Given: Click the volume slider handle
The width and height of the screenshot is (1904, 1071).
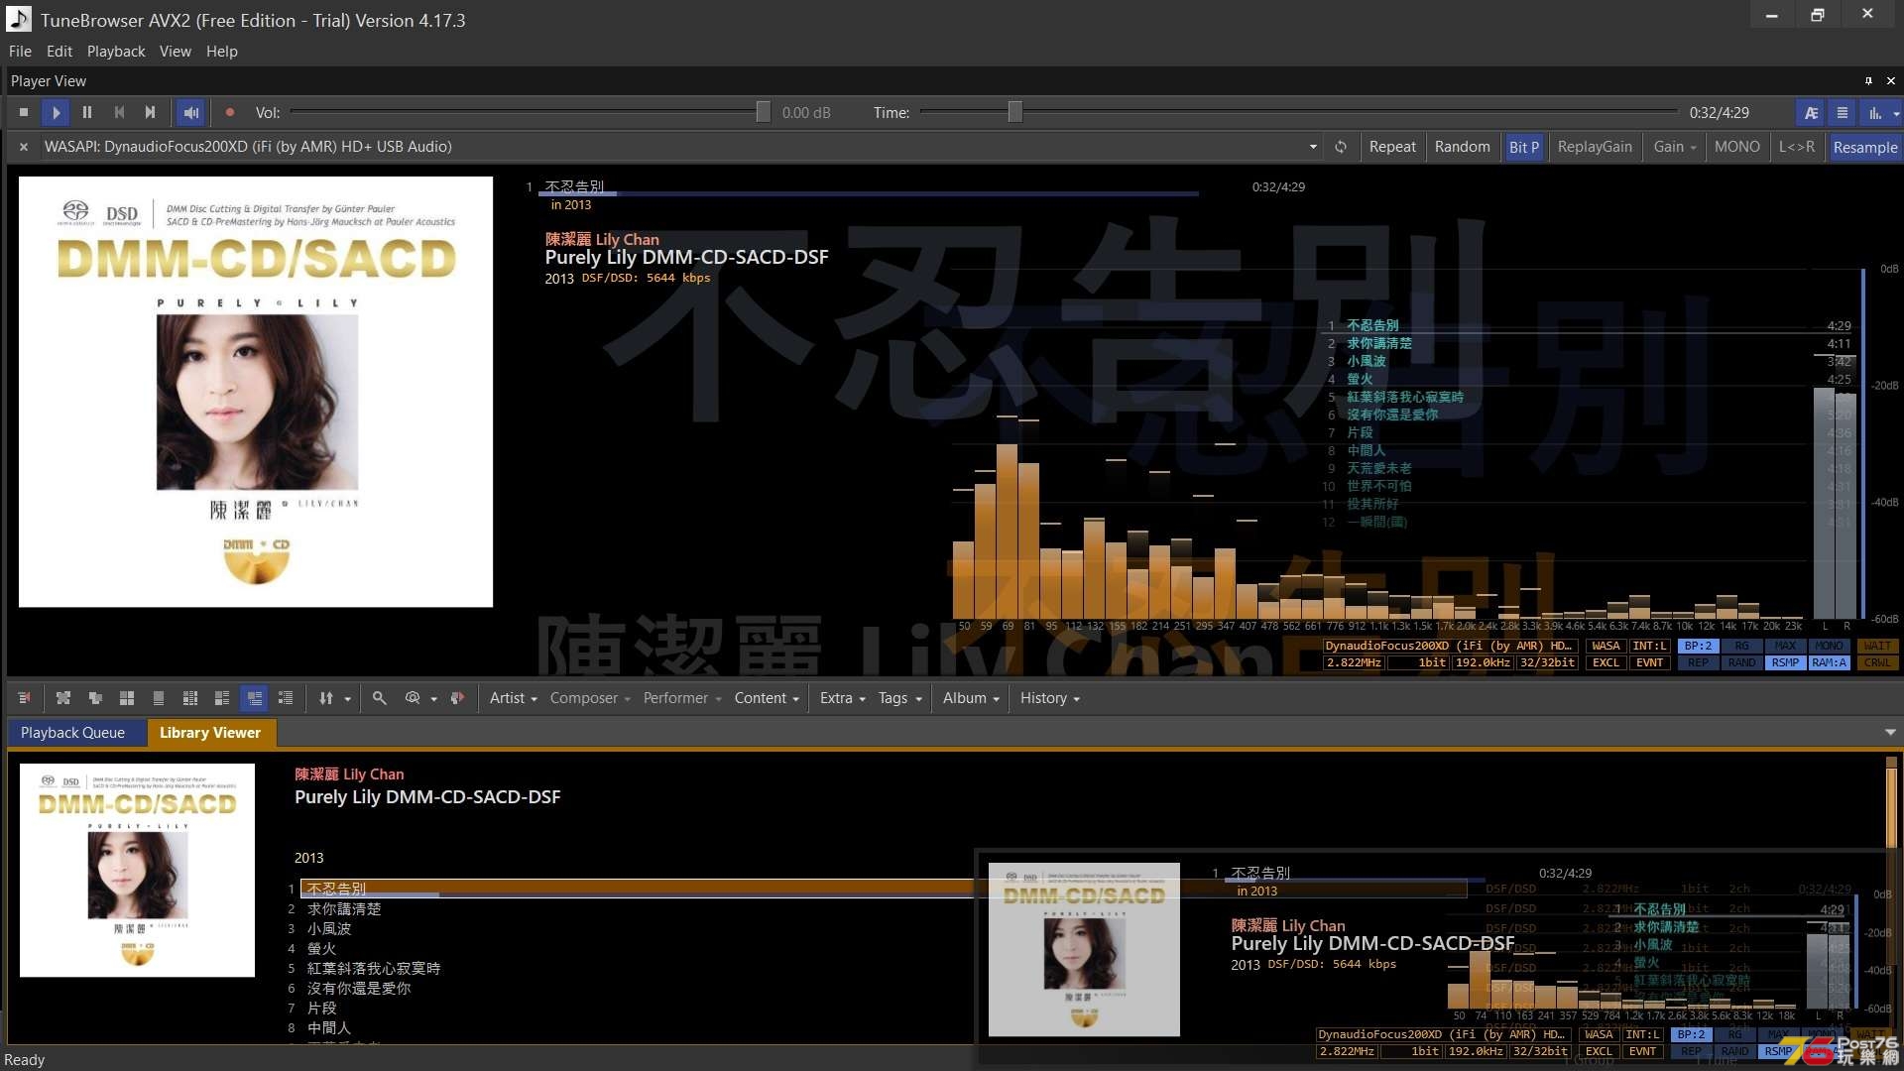Looking at the screenshot, I should tap(763, 112).
